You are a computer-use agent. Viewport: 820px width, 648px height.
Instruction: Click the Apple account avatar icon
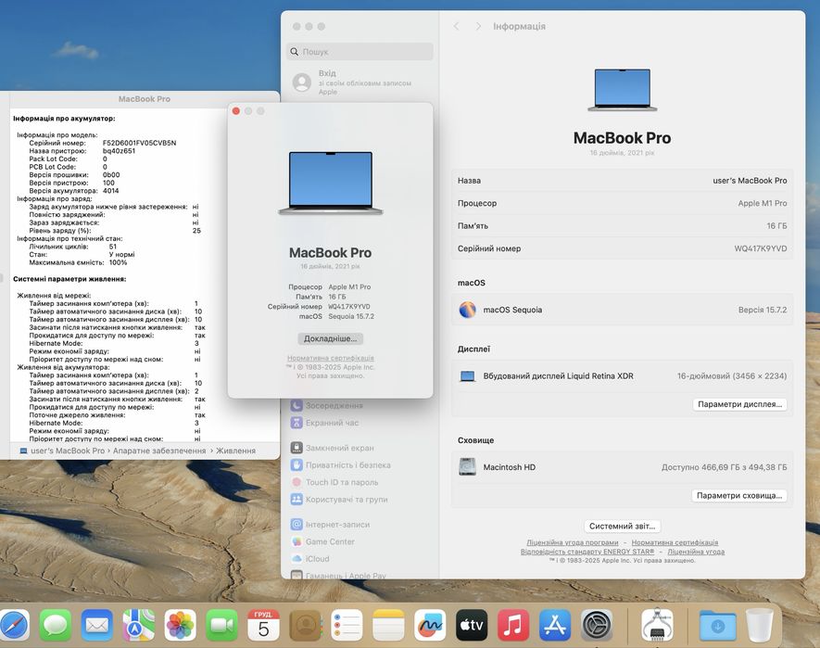[302, 83]
